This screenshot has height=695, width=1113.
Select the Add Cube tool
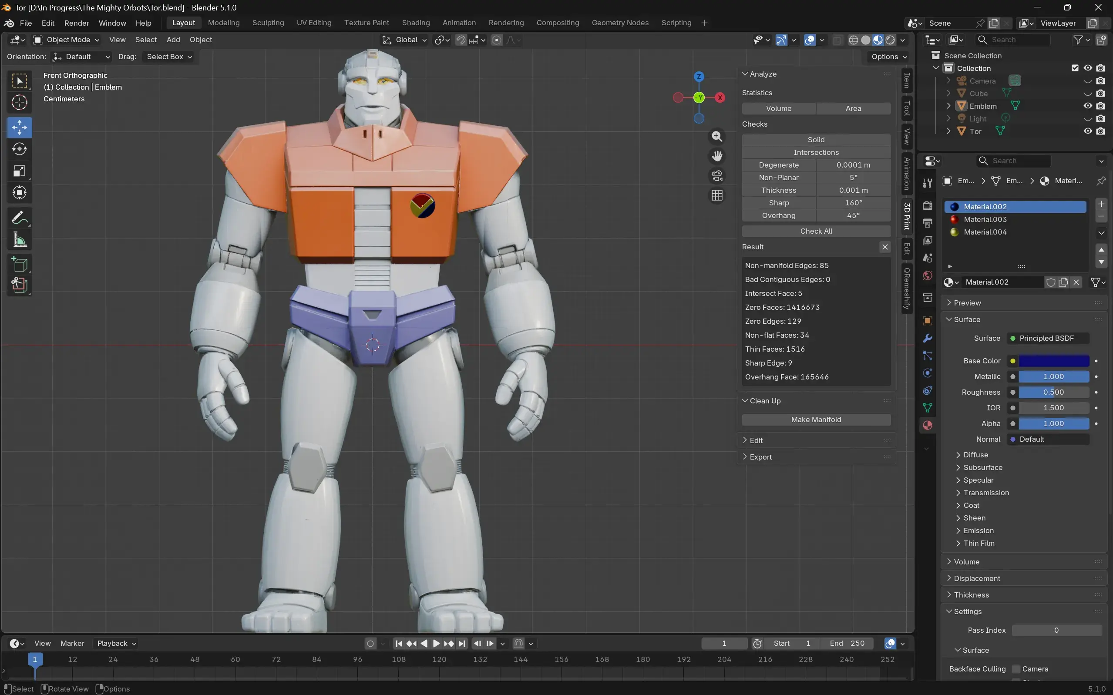click(x=19, y=264)
